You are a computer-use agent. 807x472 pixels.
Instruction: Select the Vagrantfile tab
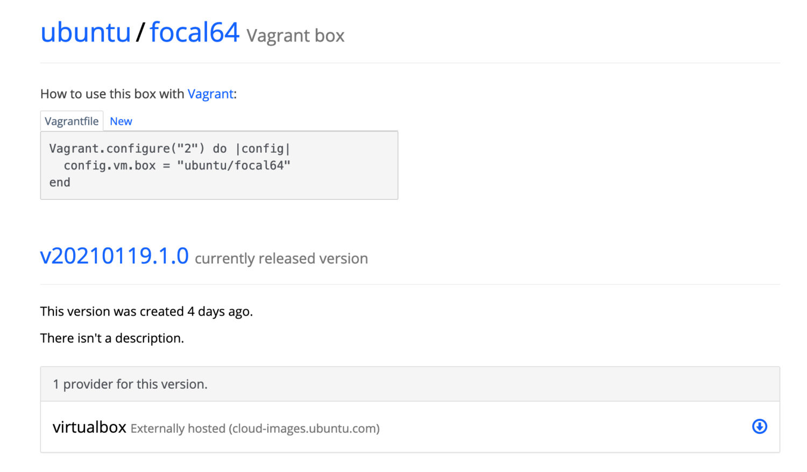tap(72, 121)
